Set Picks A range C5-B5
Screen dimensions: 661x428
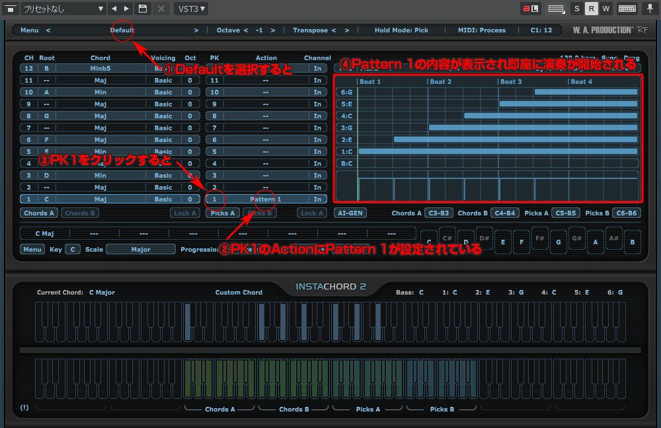point(565,213)
